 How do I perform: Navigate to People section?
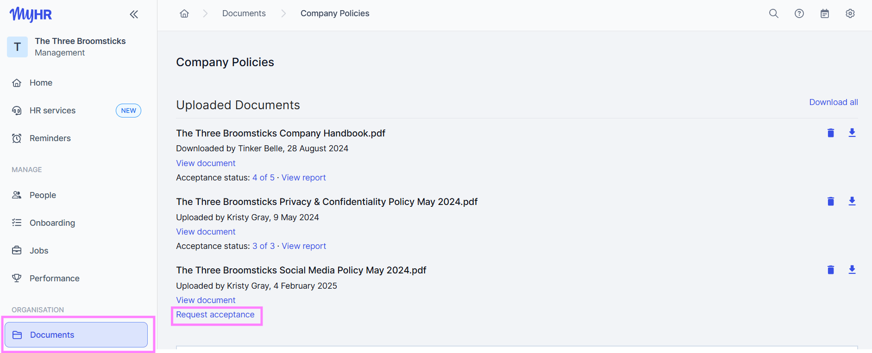43,195
